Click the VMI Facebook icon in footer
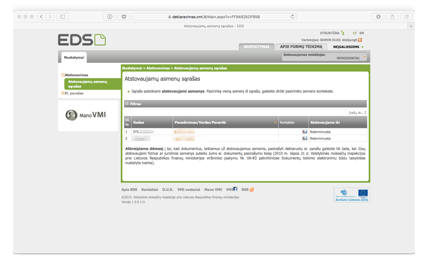This screenshot has height=269, width=428. (x=235, y=189)
